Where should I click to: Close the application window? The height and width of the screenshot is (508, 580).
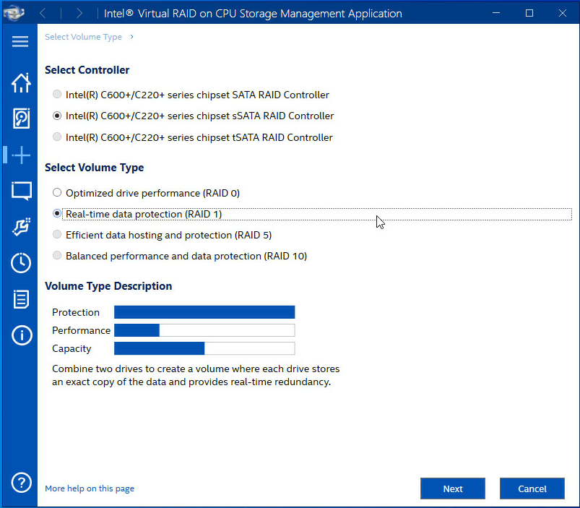pyautogui.click(x=563, y=13)
